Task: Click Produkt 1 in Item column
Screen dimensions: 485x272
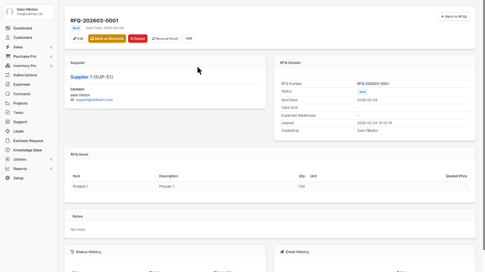Action: 81,187
